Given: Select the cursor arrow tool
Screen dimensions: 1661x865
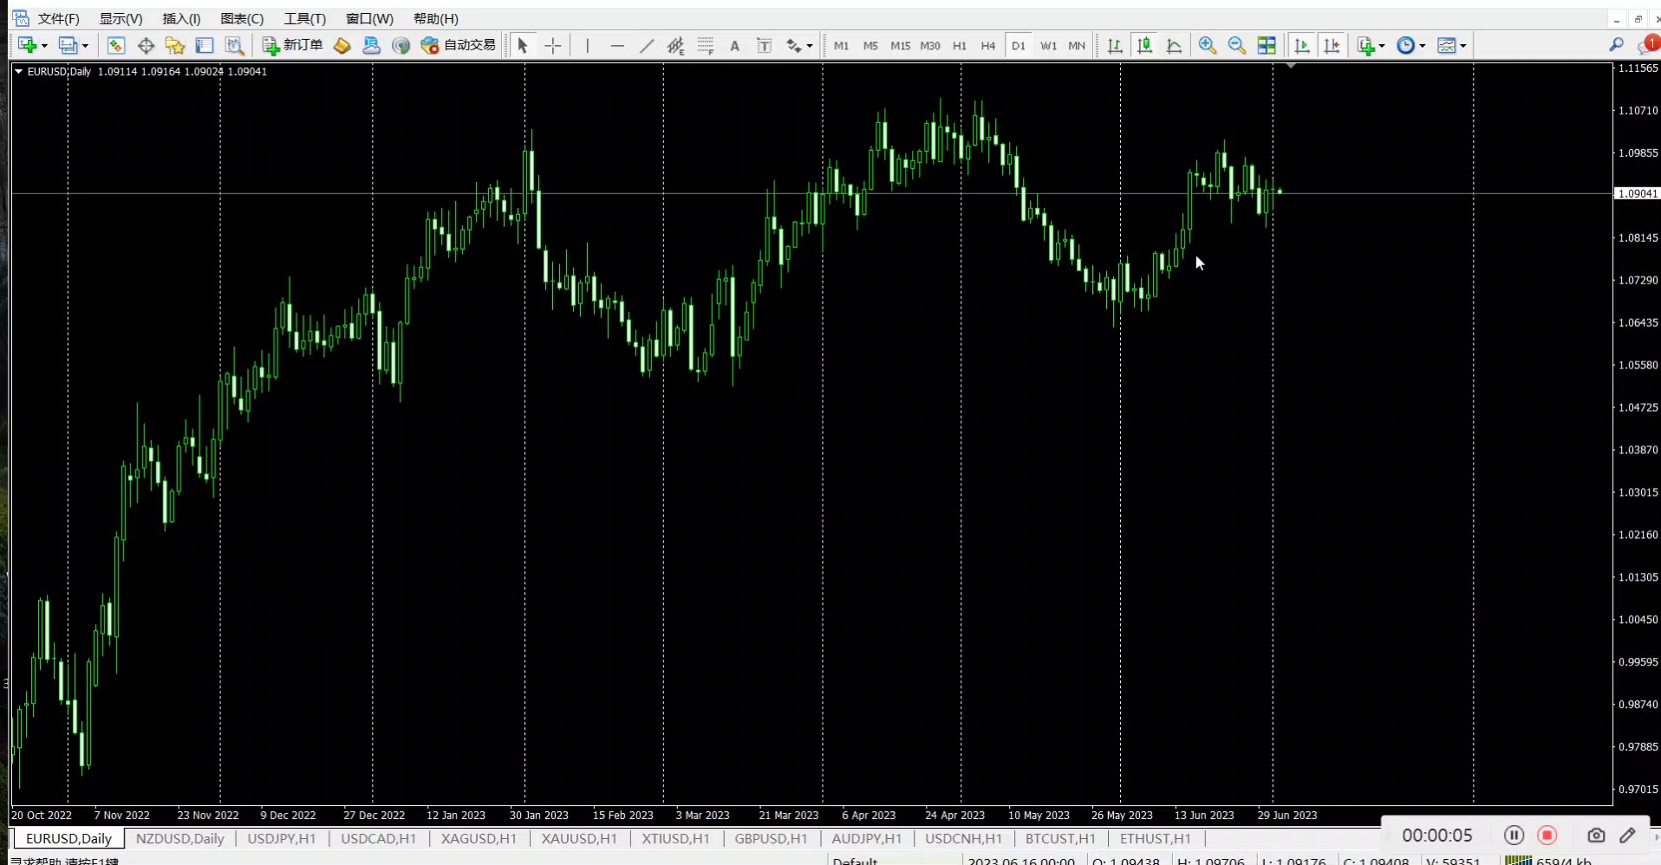Looking at the screenshot, I should tap(523, 45).
